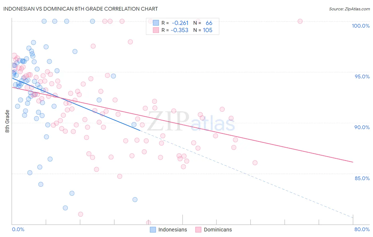Click the 85.0% y-axis label

coord(362,178)
